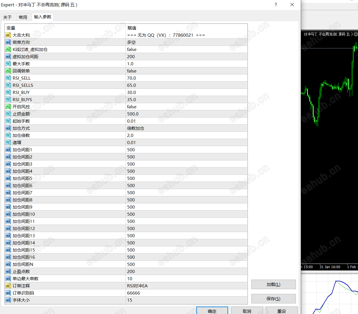Click the integer icon beside 字体大小
Image resolution: width=358 pixels, height=314 pixels.
[8, 300]
